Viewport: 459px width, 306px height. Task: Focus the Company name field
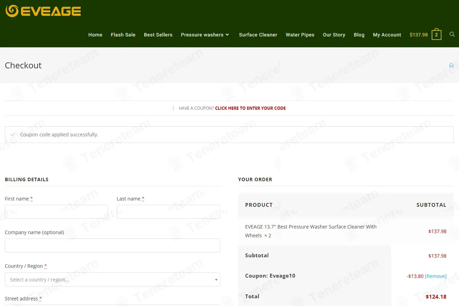point(113,245)
